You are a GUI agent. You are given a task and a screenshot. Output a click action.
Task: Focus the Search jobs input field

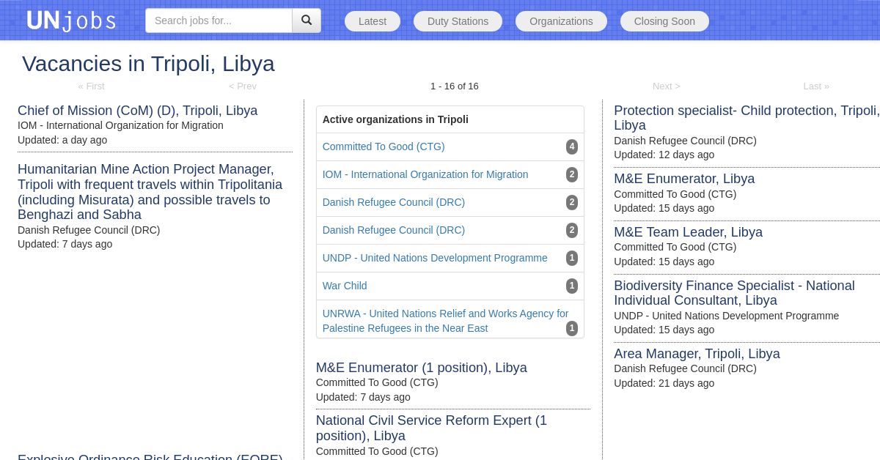pos(219,21)
